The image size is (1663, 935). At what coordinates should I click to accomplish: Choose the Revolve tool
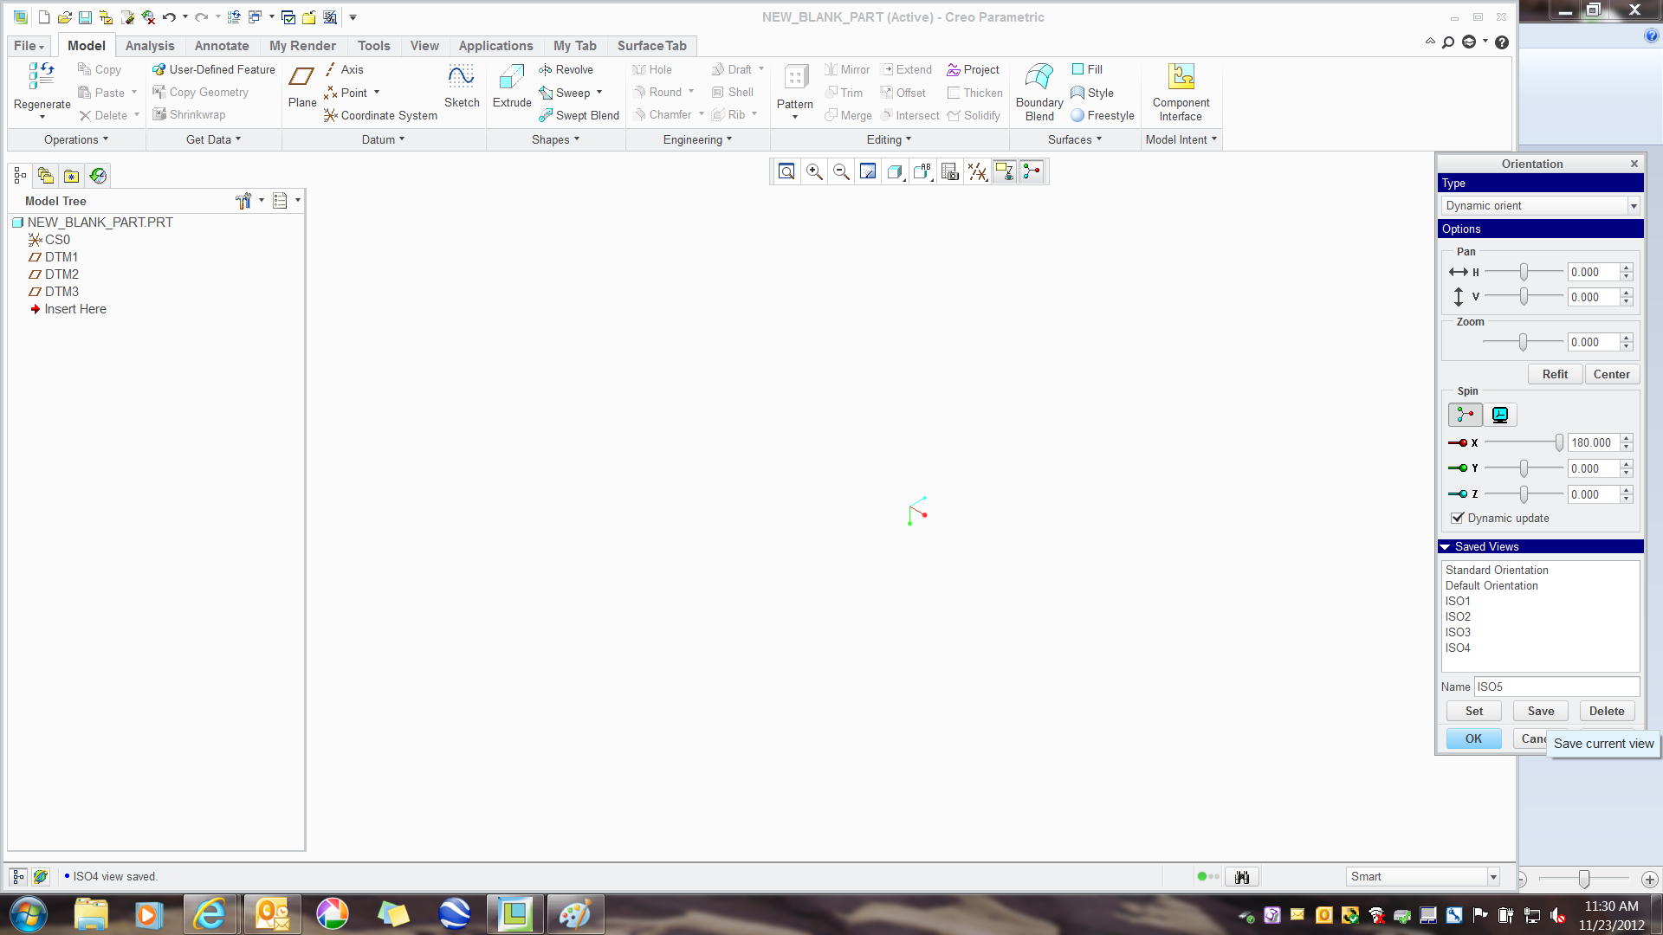point(566,69)
